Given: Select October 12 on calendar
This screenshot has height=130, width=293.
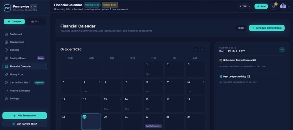Looking at the screenshot, I should point(91,104).
